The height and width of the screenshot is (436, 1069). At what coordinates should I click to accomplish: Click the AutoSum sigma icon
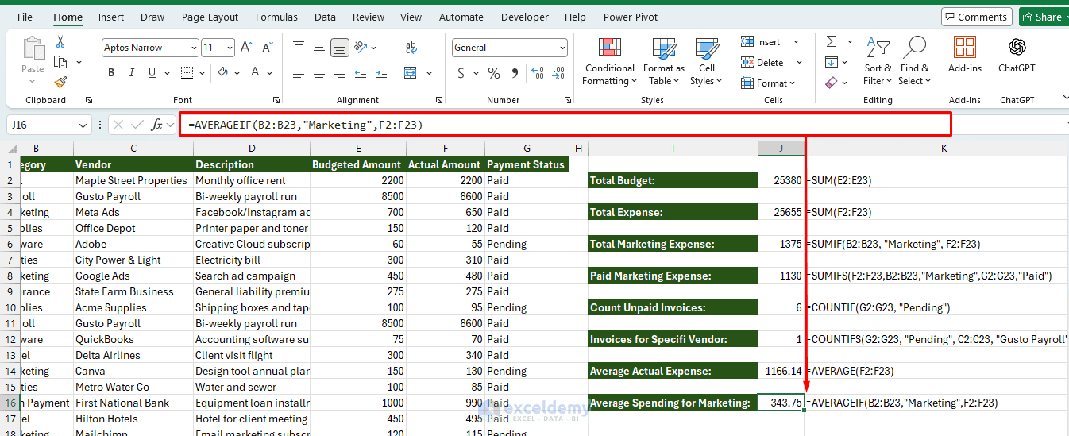pos(832,42)
